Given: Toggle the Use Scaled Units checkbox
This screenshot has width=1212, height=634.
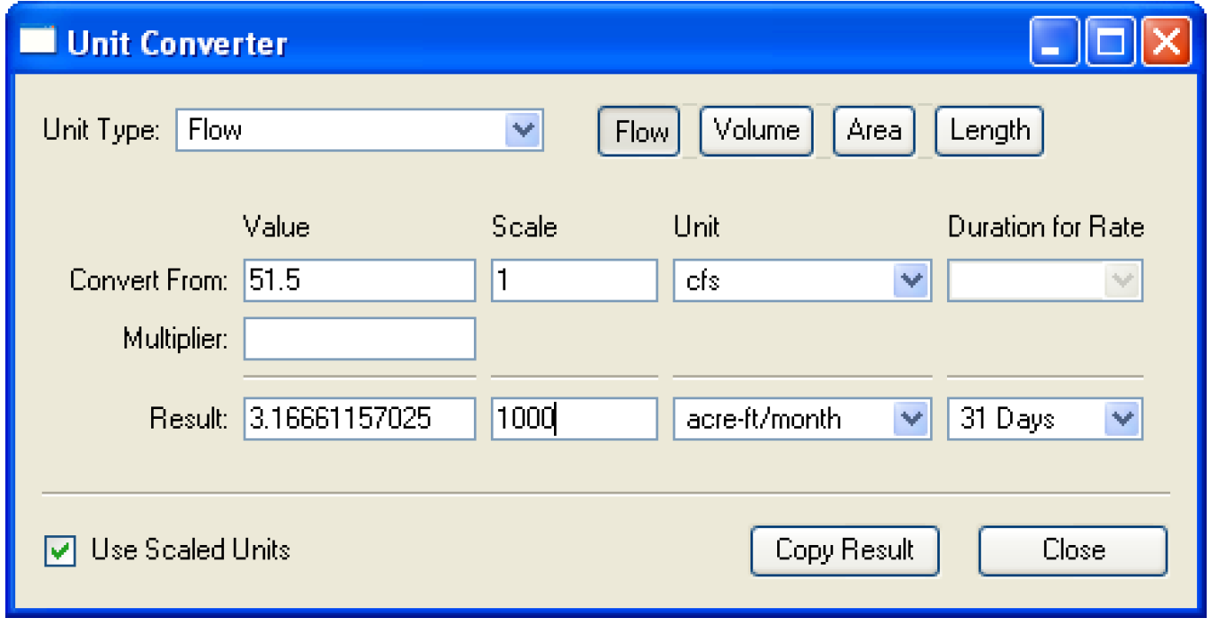Looking at the screenshot, I should pyautogui.click(x=60, y=551).
